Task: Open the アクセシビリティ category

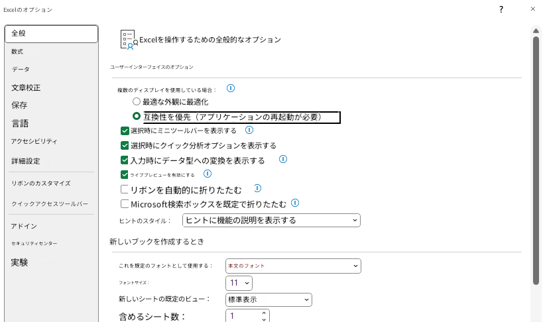Action: (x=51, y=141)
